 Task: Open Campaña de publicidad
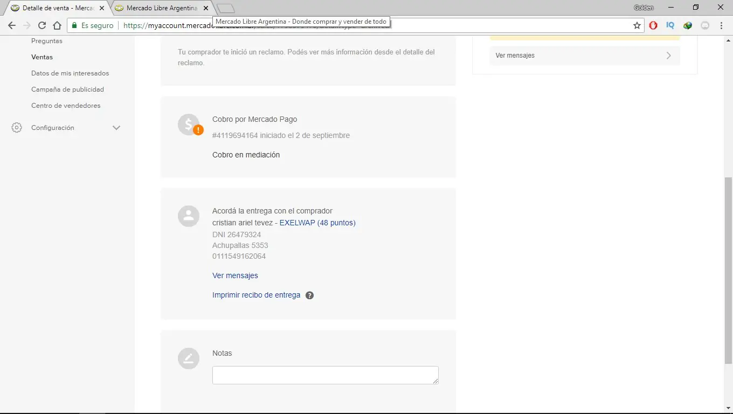coord(67,89)
